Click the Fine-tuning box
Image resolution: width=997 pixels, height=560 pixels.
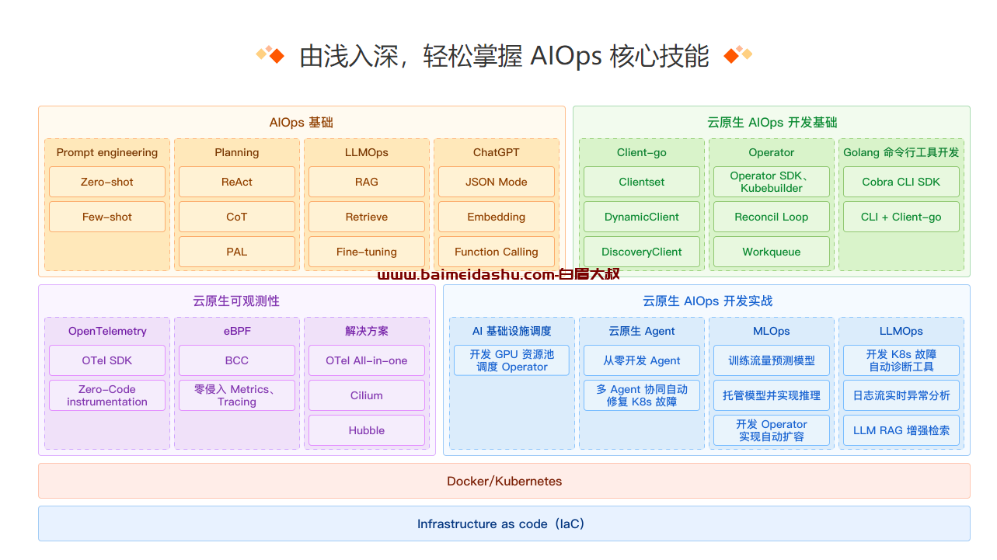pos(367,252)
